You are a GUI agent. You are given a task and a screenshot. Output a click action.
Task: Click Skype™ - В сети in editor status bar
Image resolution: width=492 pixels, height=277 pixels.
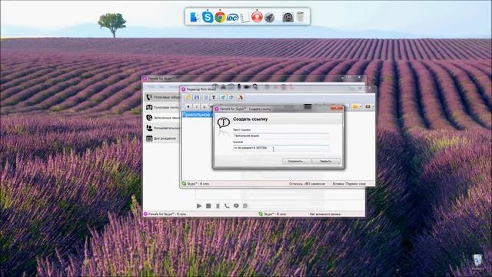pyautogui.click(x=195, y=184)
